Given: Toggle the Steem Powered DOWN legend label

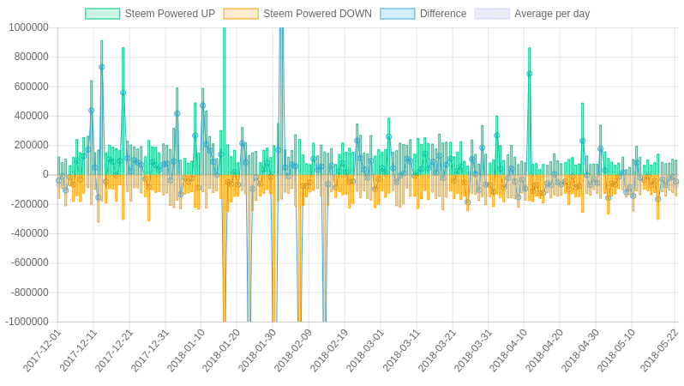Looking at the screenshot, I should point(317,14).
